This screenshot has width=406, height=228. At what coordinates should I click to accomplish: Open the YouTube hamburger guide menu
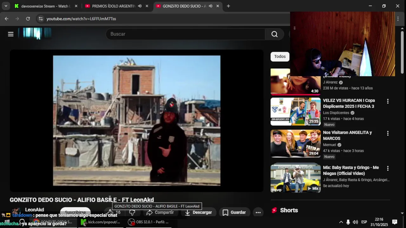pos(11,34)
